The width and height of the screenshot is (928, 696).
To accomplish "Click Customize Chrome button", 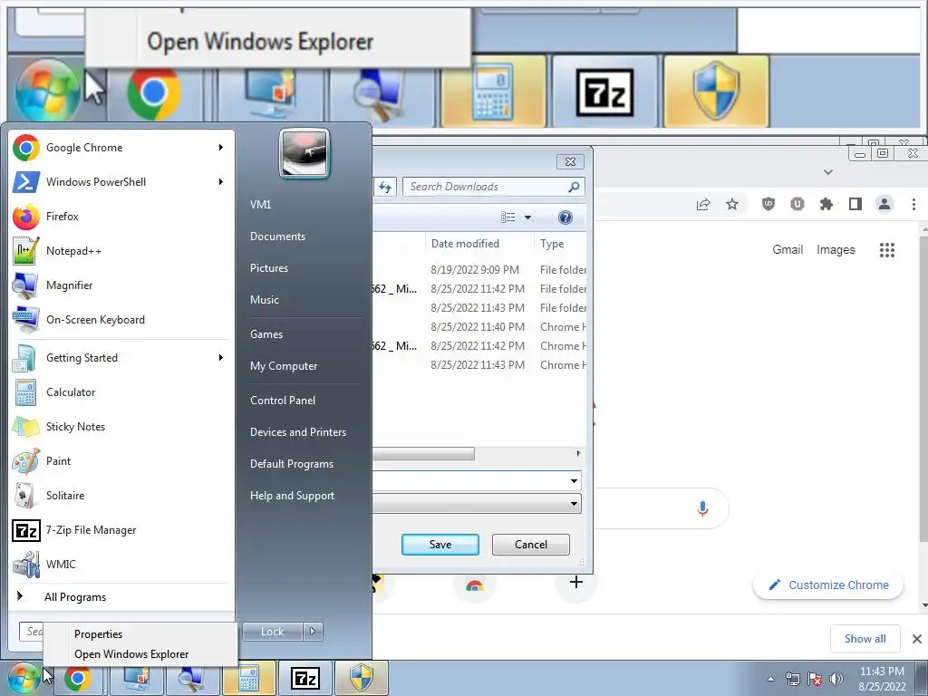I will point(828,585).
